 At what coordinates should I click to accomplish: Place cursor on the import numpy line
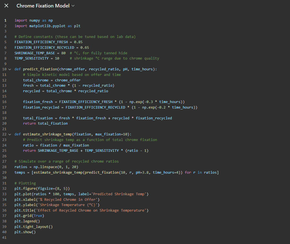(x=34, y=20)
